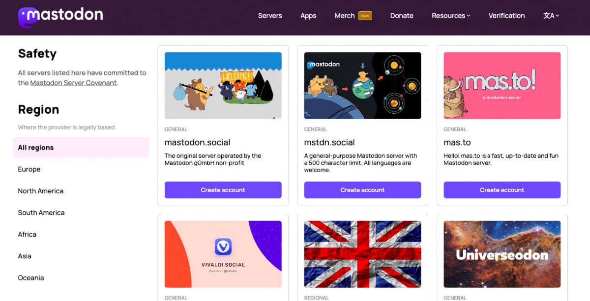Click the mastodon.social welcome banner image
This screenshot has width=590, height=301.
[x=223, y=85]
